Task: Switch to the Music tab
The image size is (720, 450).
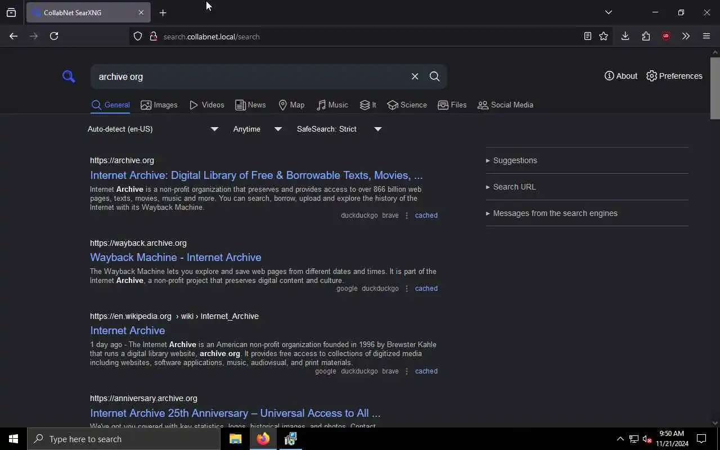Action: [332, 105]
